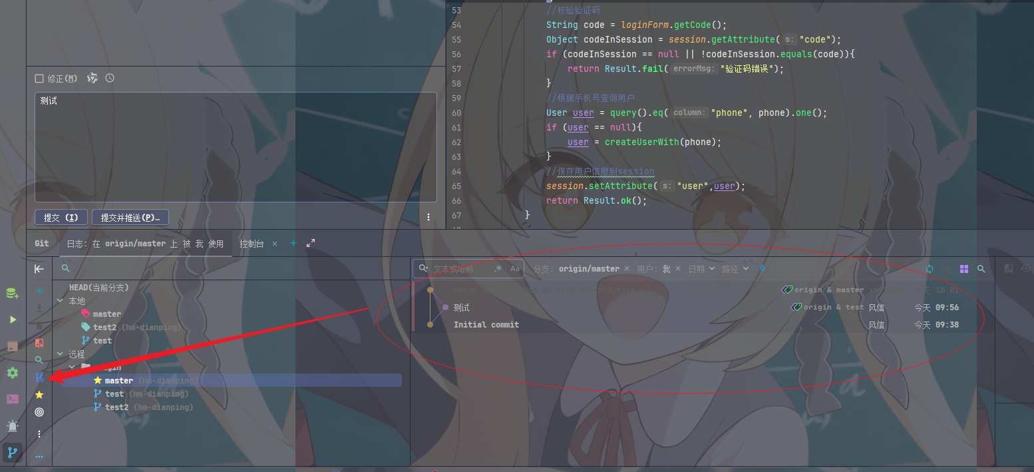Toggle regex option in log search field

(x=498, y=269)
